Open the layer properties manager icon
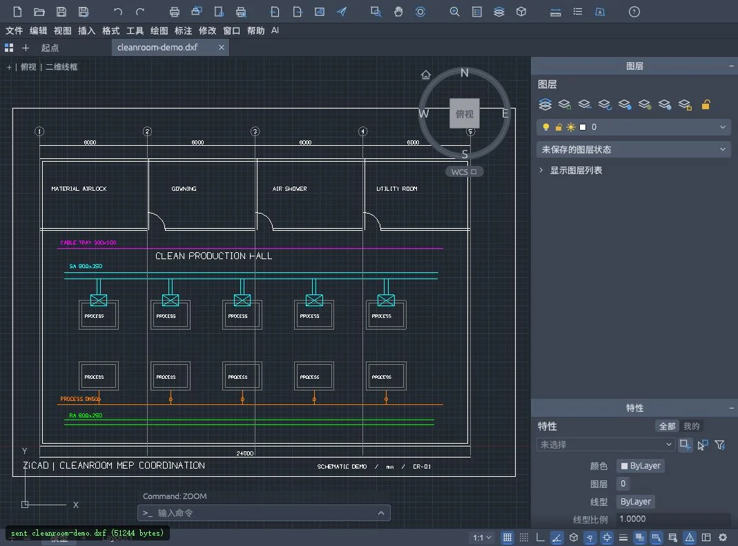 pyautogui.click(x=545, y=104)
